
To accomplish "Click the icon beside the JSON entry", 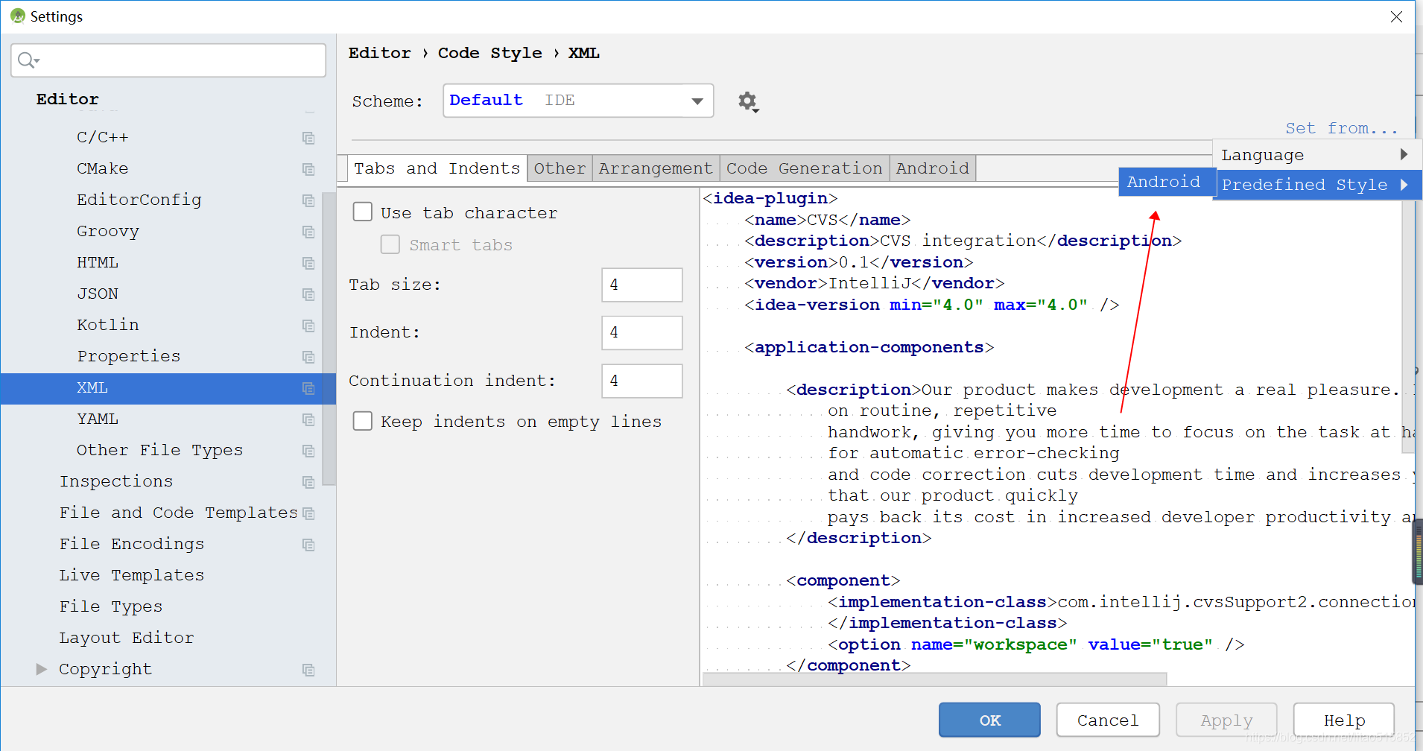I will 308,294.
